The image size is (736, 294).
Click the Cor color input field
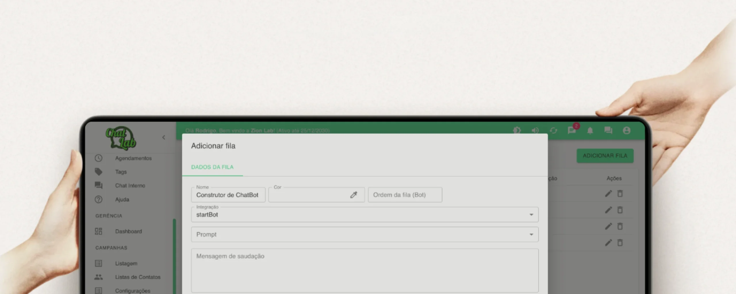click(316, 195)
